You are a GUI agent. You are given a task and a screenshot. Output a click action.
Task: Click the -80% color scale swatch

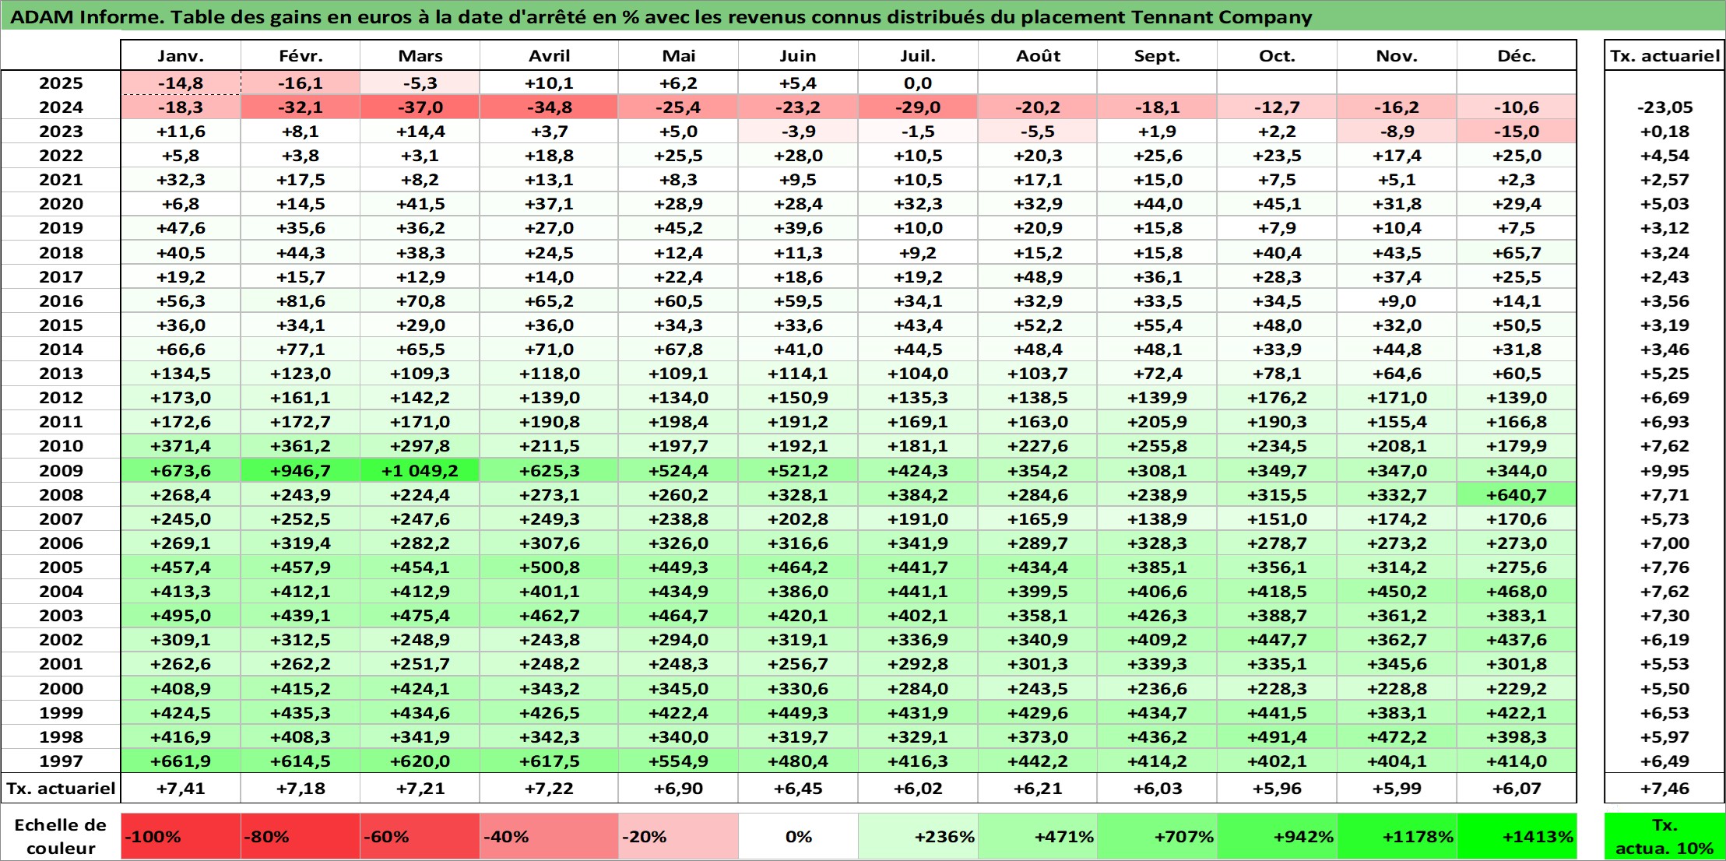(301, 837)
